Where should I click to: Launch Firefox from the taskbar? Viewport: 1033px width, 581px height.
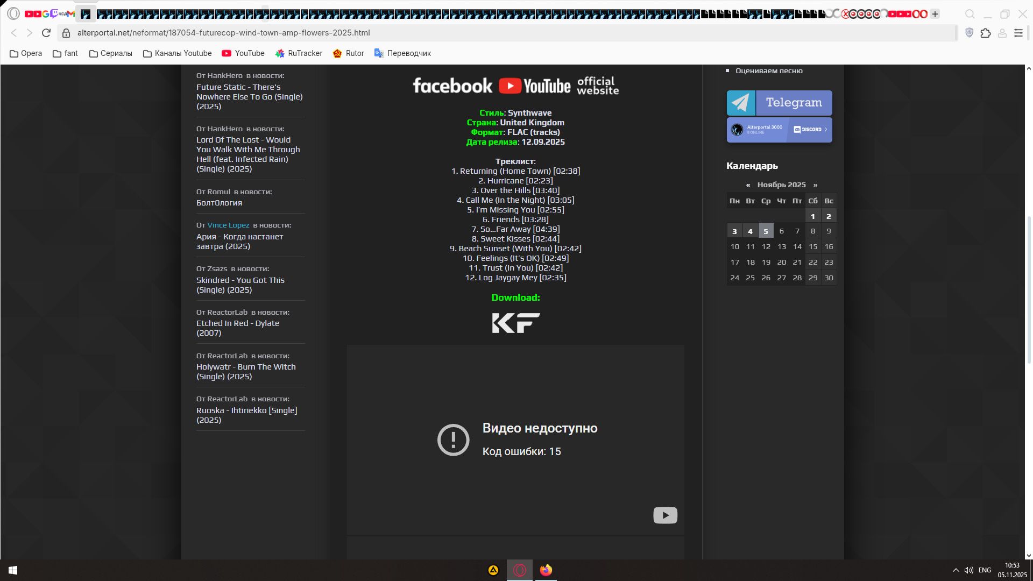546,570
